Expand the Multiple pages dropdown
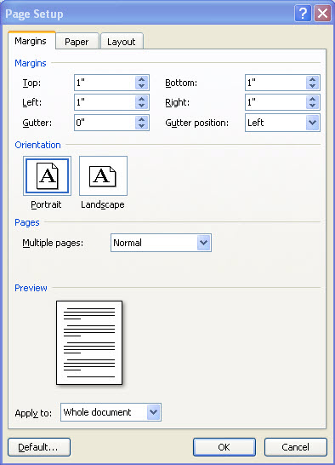This screenshot has width=335, height=465. click(203, 243)
